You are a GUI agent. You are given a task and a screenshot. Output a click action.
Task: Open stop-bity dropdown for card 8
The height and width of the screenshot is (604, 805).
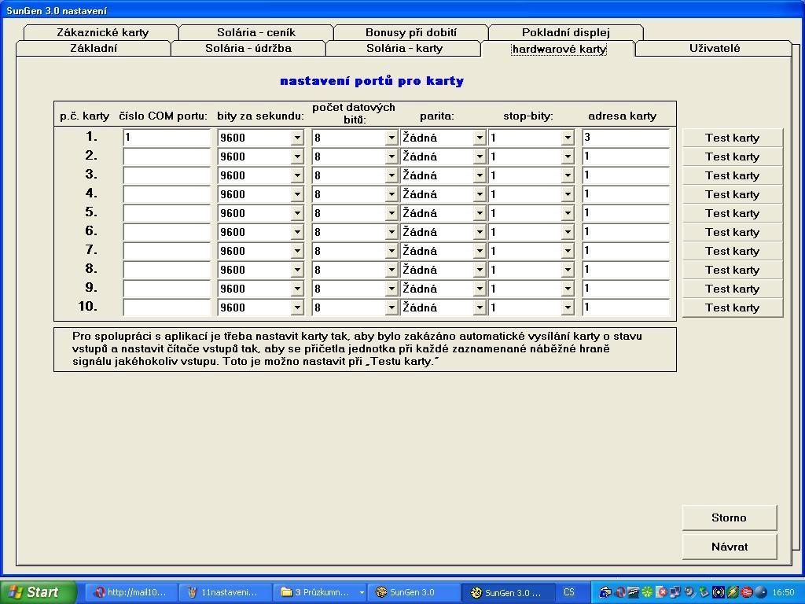coord(568,270)
